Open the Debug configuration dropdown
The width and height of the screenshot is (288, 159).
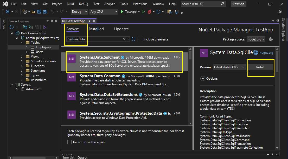pos(80,12)
